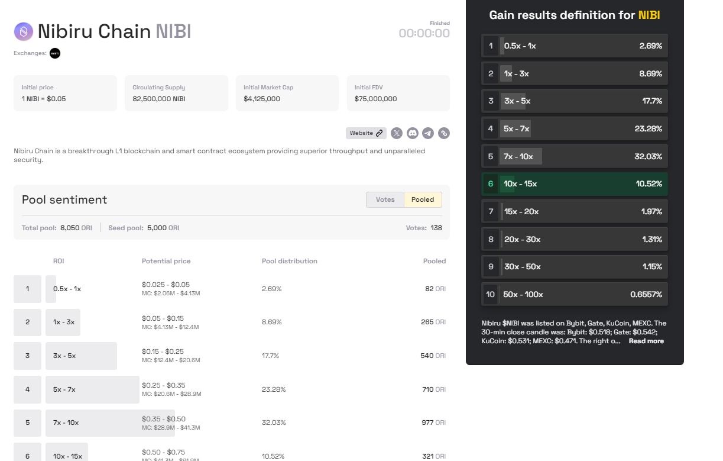Select highlighted gain result 10x - 15x
The image size is (723, 461).
(575, 184)
